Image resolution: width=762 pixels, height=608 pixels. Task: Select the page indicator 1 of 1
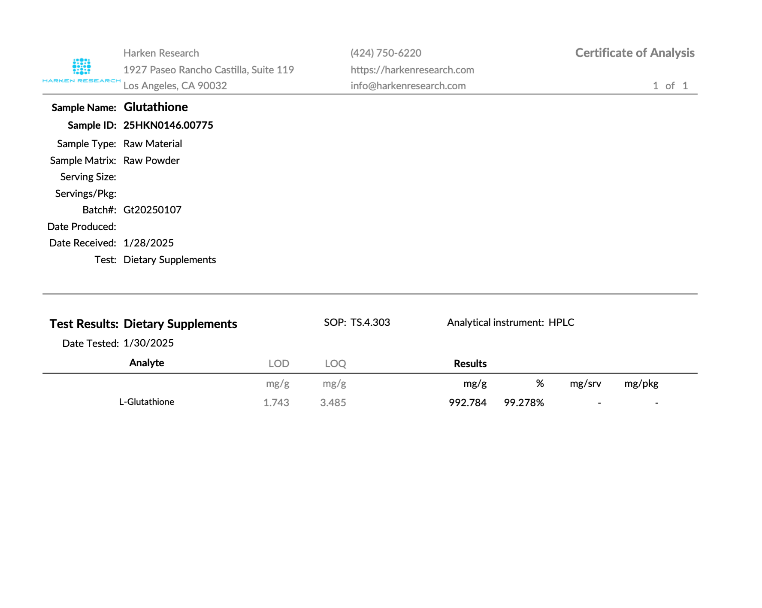pos(670,86)
